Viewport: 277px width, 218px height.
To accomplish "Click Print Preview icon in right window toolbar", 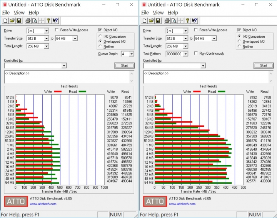I will (x=174, y=21).
